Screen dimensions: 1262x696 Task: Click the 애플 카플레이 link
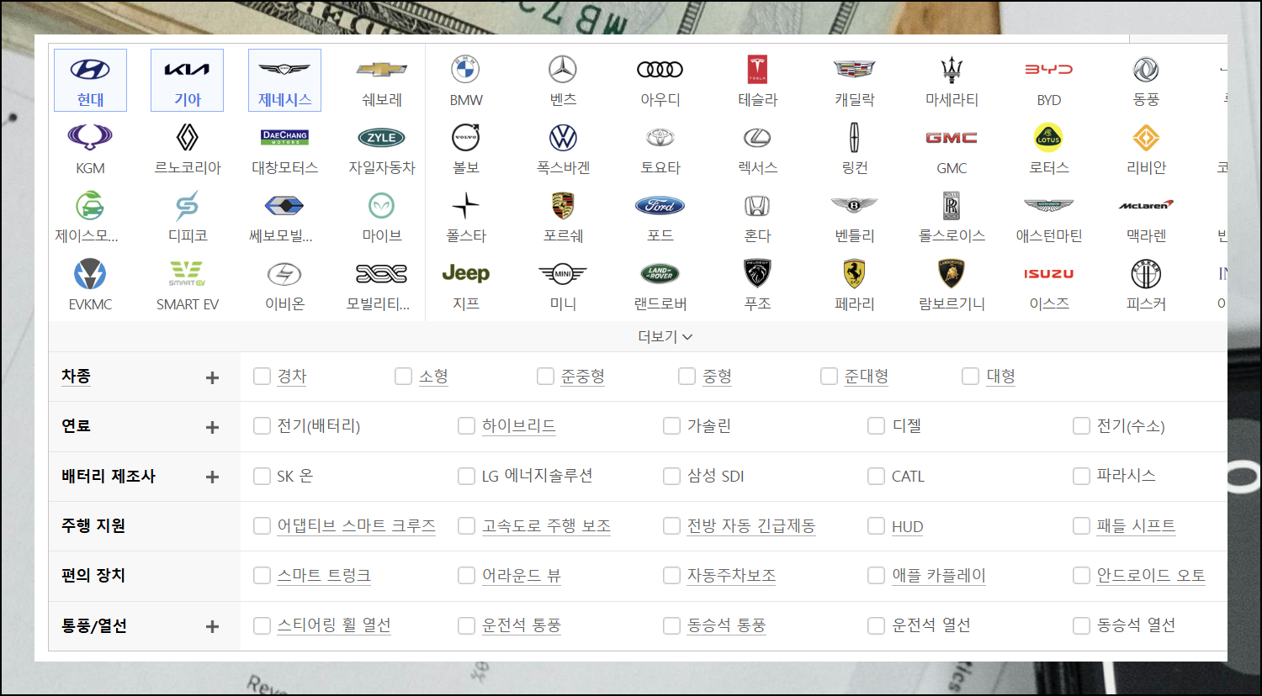(x=938, y=576)
